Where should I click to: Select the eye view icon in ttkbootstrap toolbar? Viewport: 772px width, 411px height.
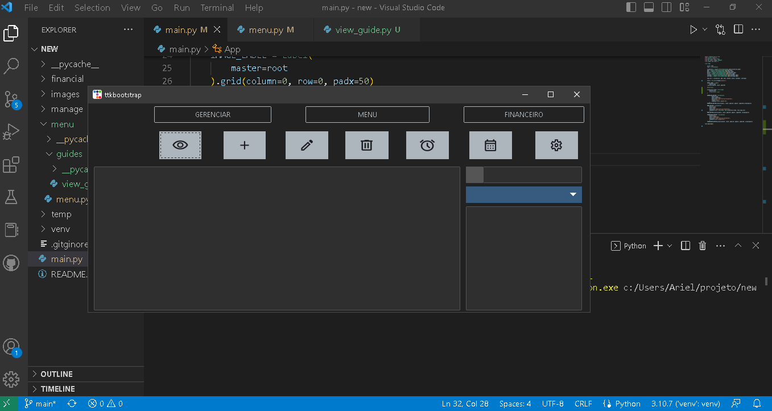click(180, 145)
